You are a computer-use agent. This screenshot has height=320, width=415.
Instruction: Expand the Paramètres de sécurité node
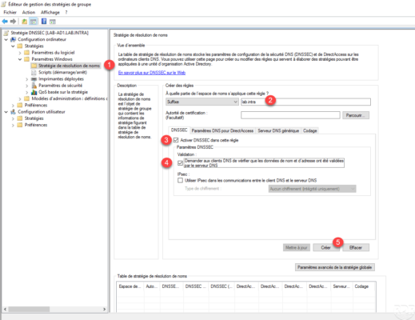(27, 86)
